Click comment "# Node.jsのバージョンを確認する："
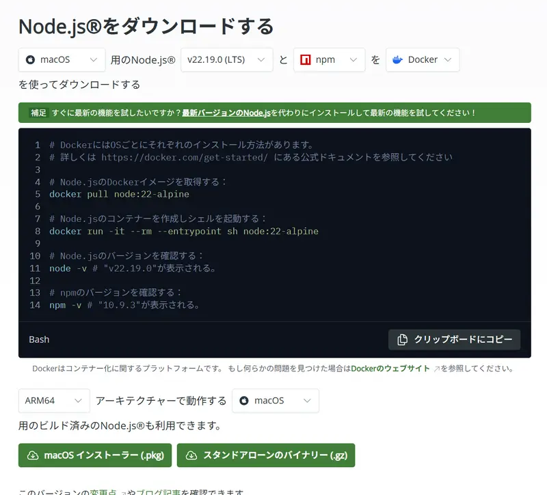 click(x=126, y=256)
